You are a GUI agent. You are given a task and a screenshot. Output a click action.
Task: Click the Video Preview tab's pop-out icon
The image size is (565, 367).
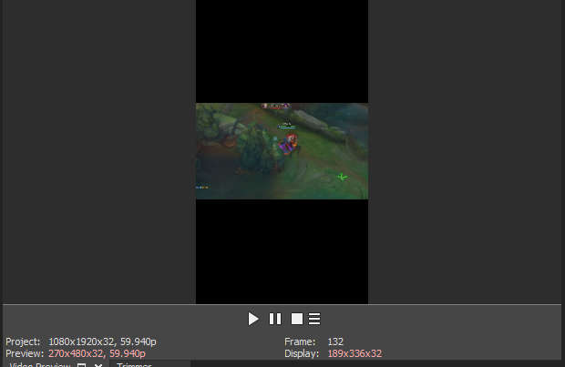click(x=82, y=365)
